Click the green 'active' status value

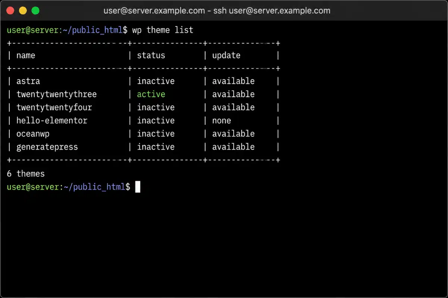(x=151, y=94)
